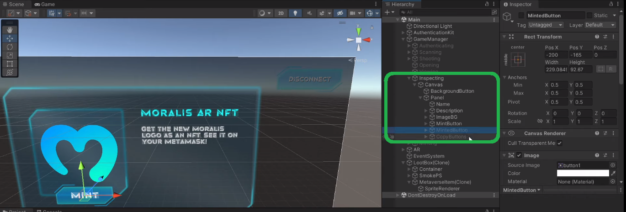Switch to the Scene tab

pyautogui.click(x=13, y=4)
